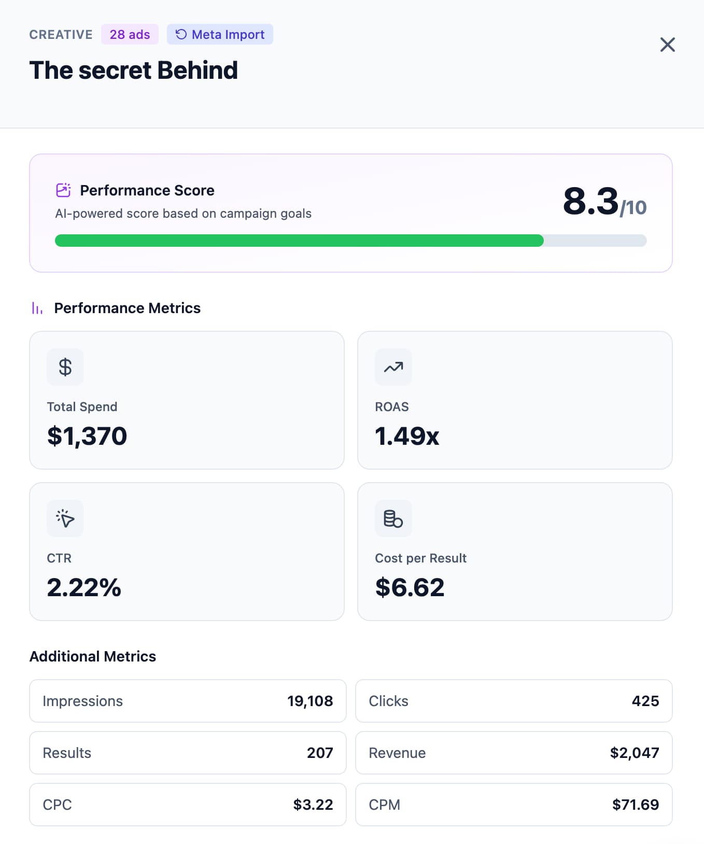Click the bar chart icon beside Performance Metrics
The image size is (704, 844).
tap(37, 307)
